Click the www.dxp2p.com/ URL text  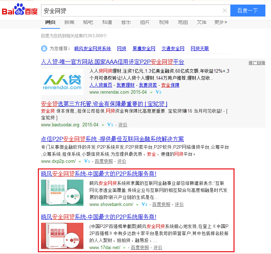[x=58, y=161]
